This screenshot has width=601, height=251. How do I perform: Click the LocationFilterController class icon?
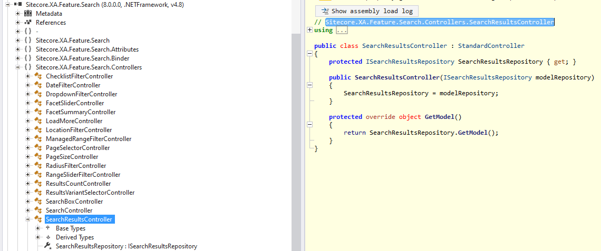click(38, 129)
